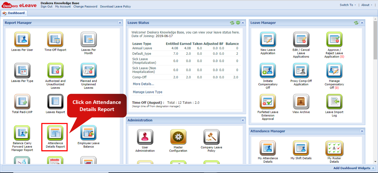The image size is (378, 173).
Task: Click the Entitled column header
Action: click(172, 44)
